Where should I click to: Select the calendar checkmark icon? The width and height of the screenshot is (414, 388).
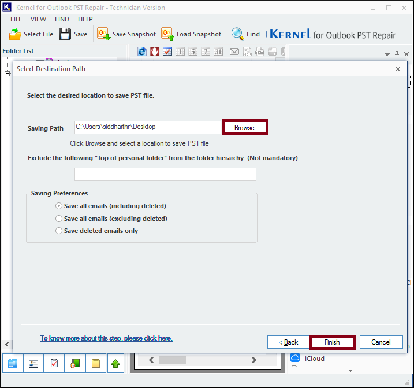pyautogui.click(x=167, y=51)
